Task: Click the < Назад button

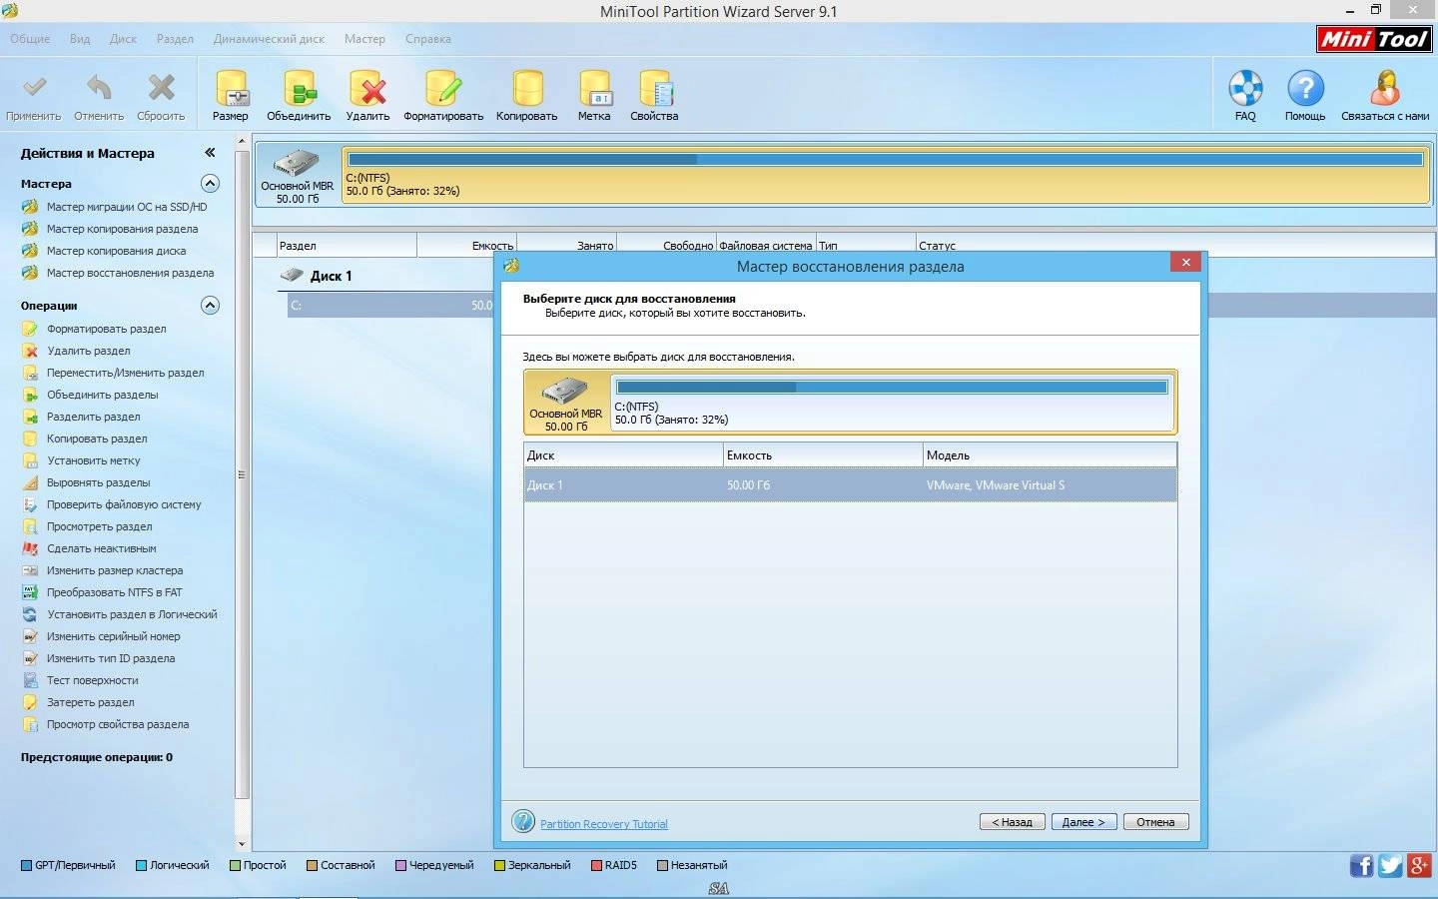Action: pyautogui.click(x=1013, y=822)
